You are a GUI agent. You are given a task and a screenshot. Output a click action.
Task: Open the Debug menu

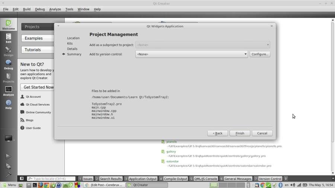pos(40,9)
